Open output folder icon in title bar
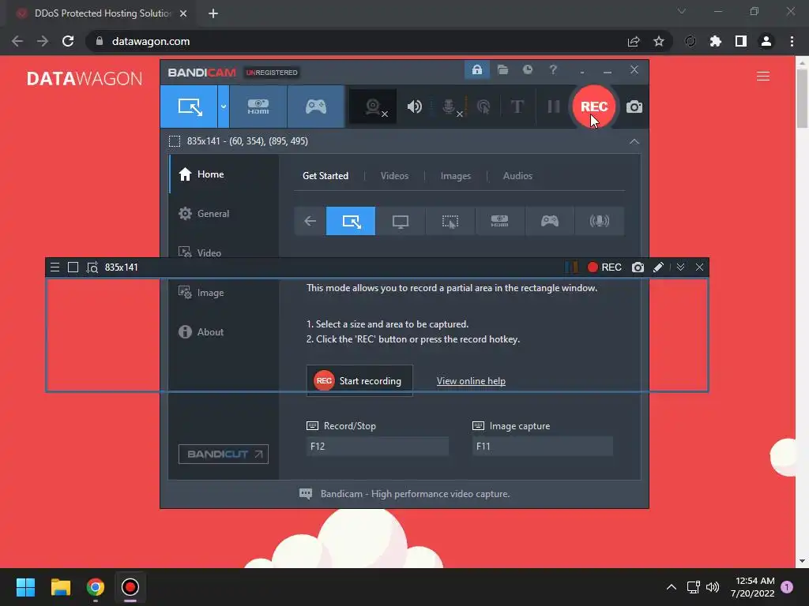 click(x=502, y=69)
